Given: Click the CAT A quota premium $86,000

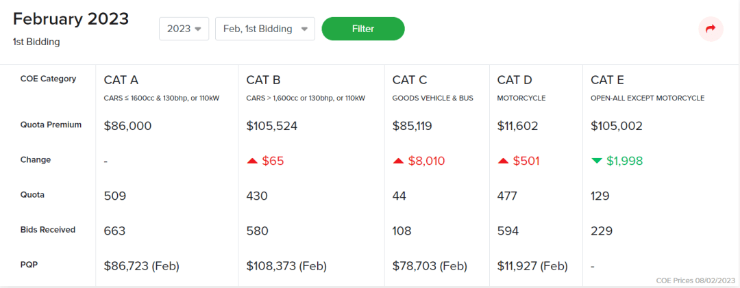Looking at the screenshot, I should coord(127,126).
